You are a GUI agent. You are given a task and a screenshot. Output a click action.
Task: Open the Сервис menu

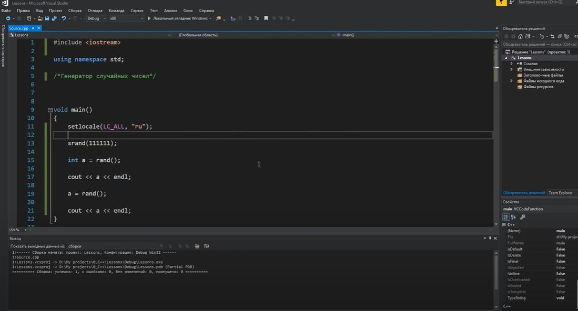tap(137, 11)
